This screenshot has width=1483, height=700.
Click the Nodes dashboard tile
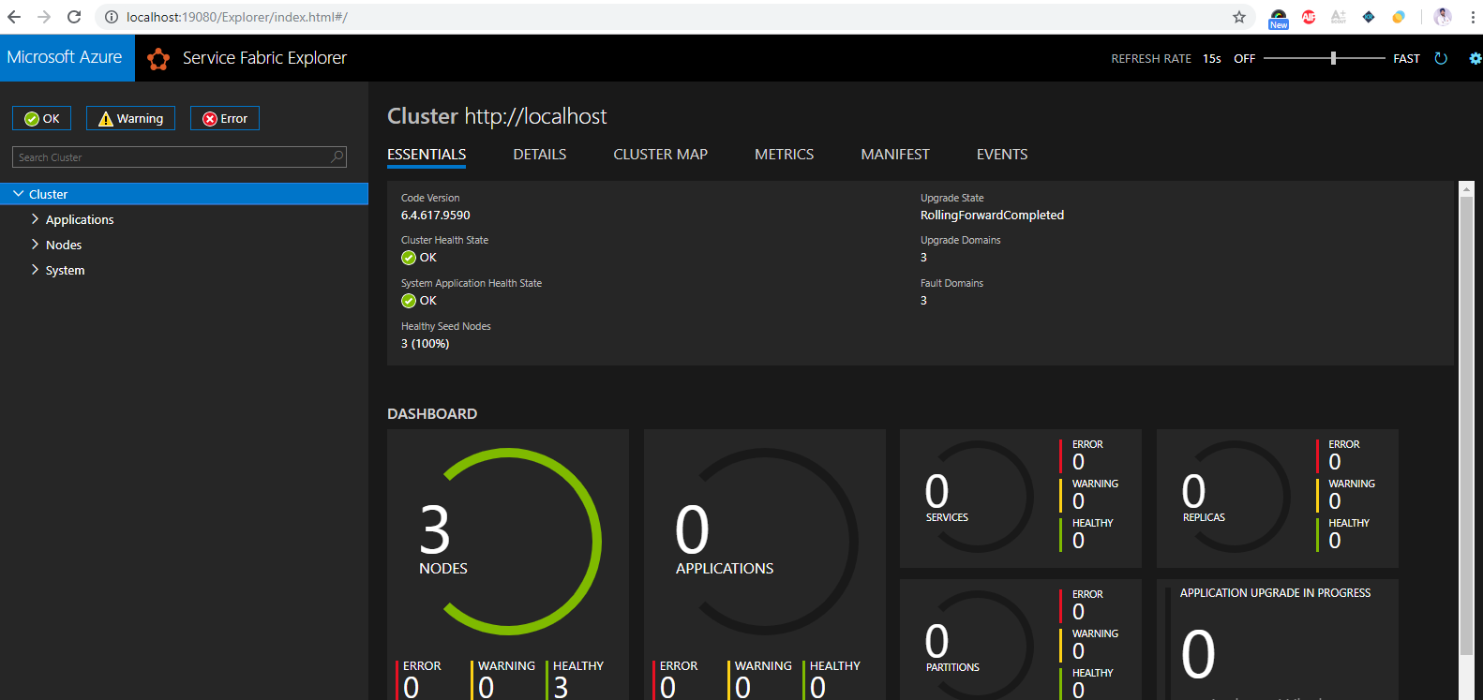[508, 564]
